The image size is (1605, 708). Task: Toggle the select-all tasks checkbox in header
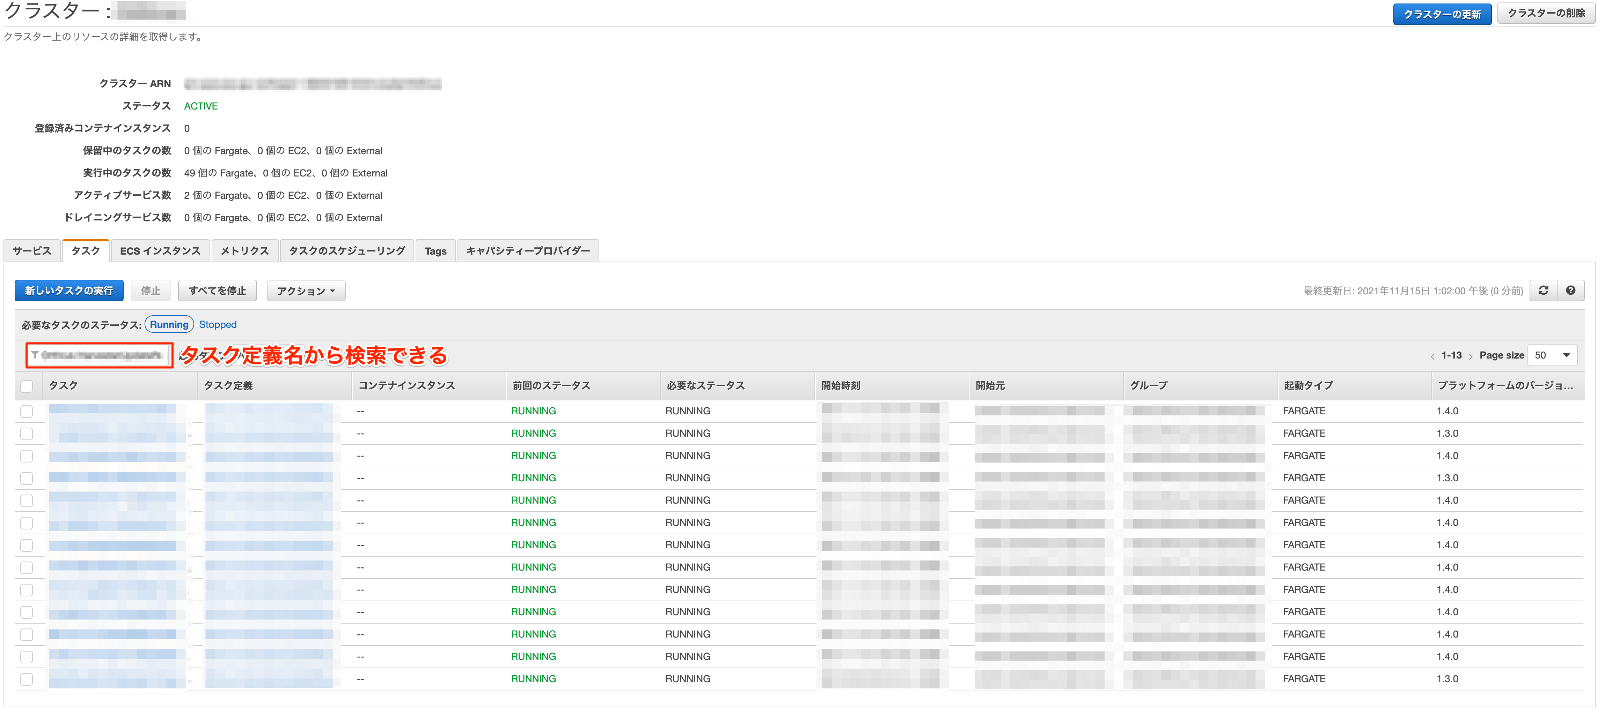click(26, 386)
